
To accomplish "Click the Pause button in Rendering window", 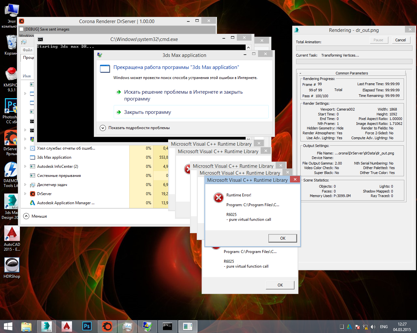I will [x=378, y=40].
